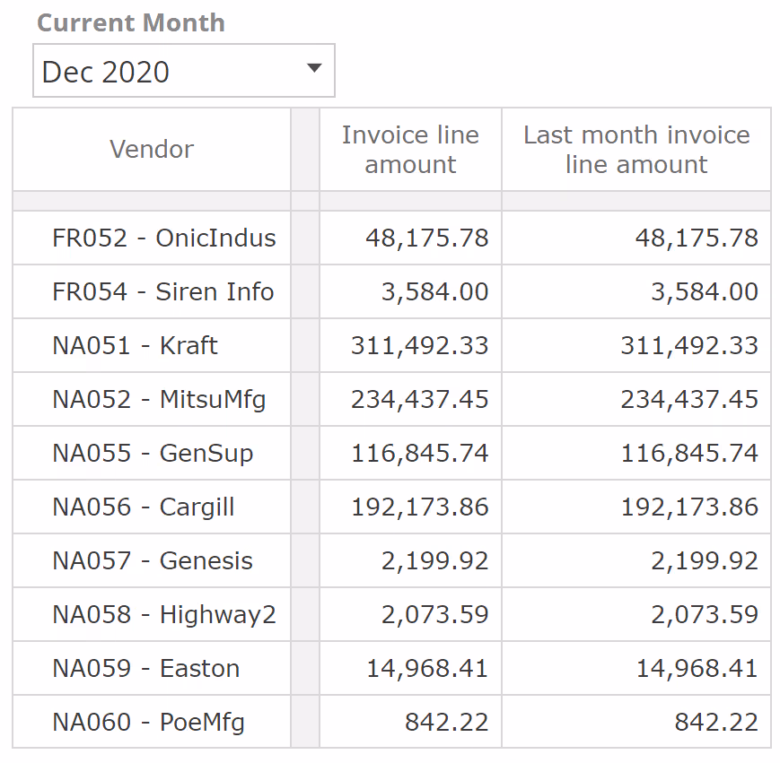Image resolution: width=780 pixels, height=763 pixels.
Task: Select vendor NA055 - GenSup
Action: coord(153,453)
